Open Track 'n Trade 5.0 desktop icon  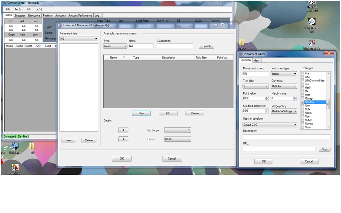(312, 6)
